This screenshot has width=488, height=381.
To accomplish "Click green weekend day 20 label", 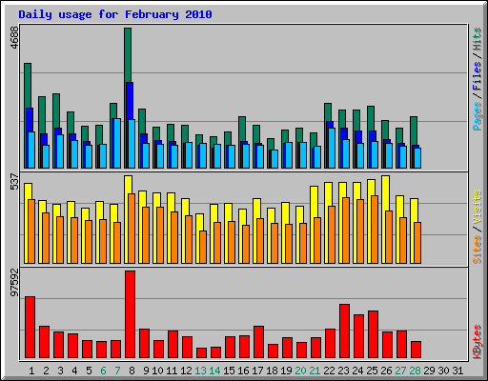I will [300, 371].
